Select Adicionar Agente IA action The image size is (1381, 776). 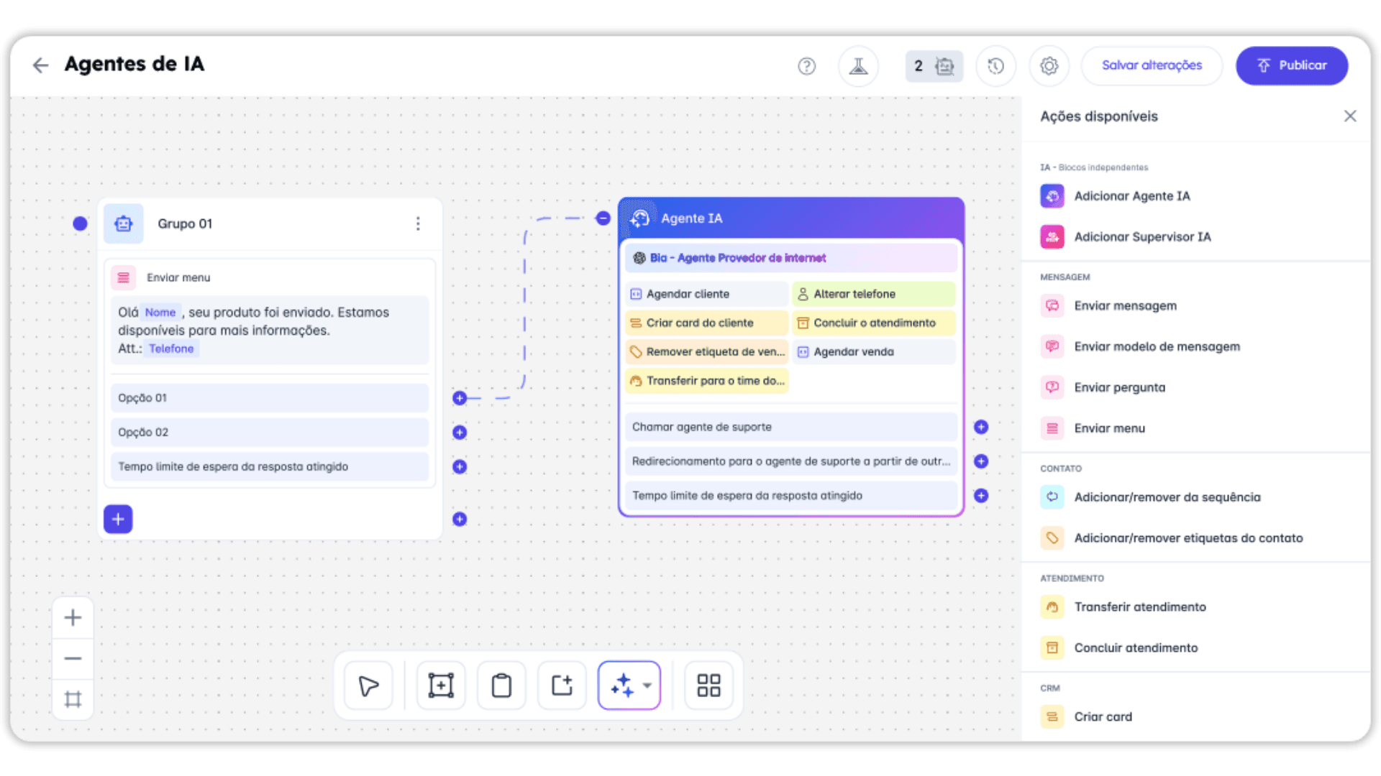tap(1116, 196)
